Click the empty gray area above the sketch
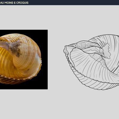This screenshot has height=119, width=119. [89, 20]
